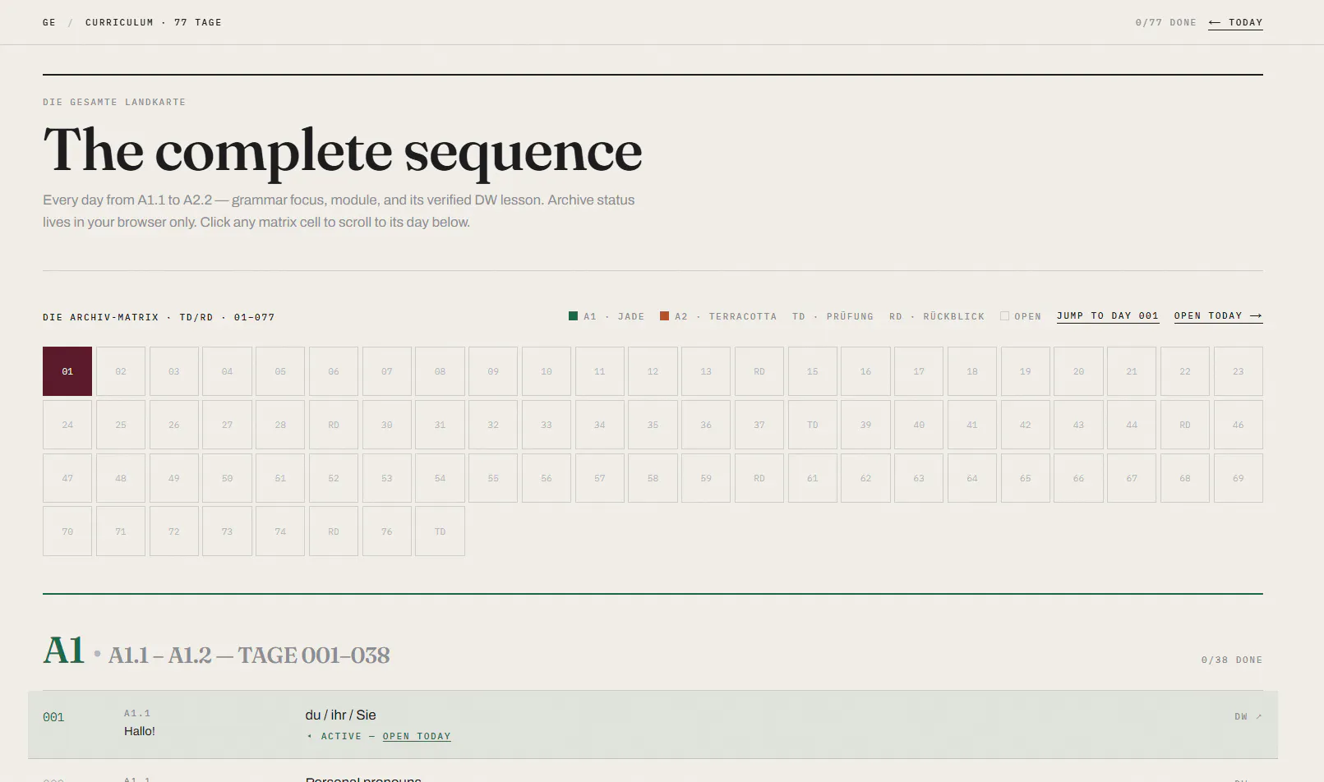Select matrix cell 76
Screen dimensions: 1324x782
coord(387,531)
